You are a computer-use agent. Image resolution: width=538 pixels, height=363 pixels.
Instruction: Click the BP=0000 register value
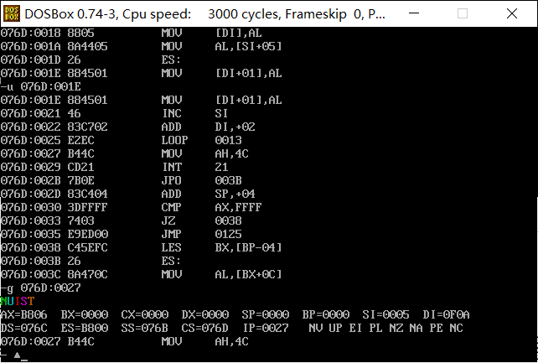pyautogui.click(x=326, y=314)
